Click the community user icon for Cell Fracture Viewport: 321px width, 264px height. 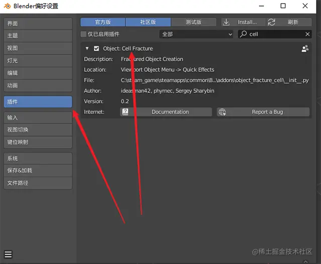tap(305, 49)
